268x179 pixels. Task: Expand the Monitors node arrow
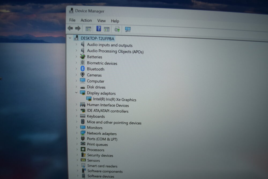(x=77, y=127)
